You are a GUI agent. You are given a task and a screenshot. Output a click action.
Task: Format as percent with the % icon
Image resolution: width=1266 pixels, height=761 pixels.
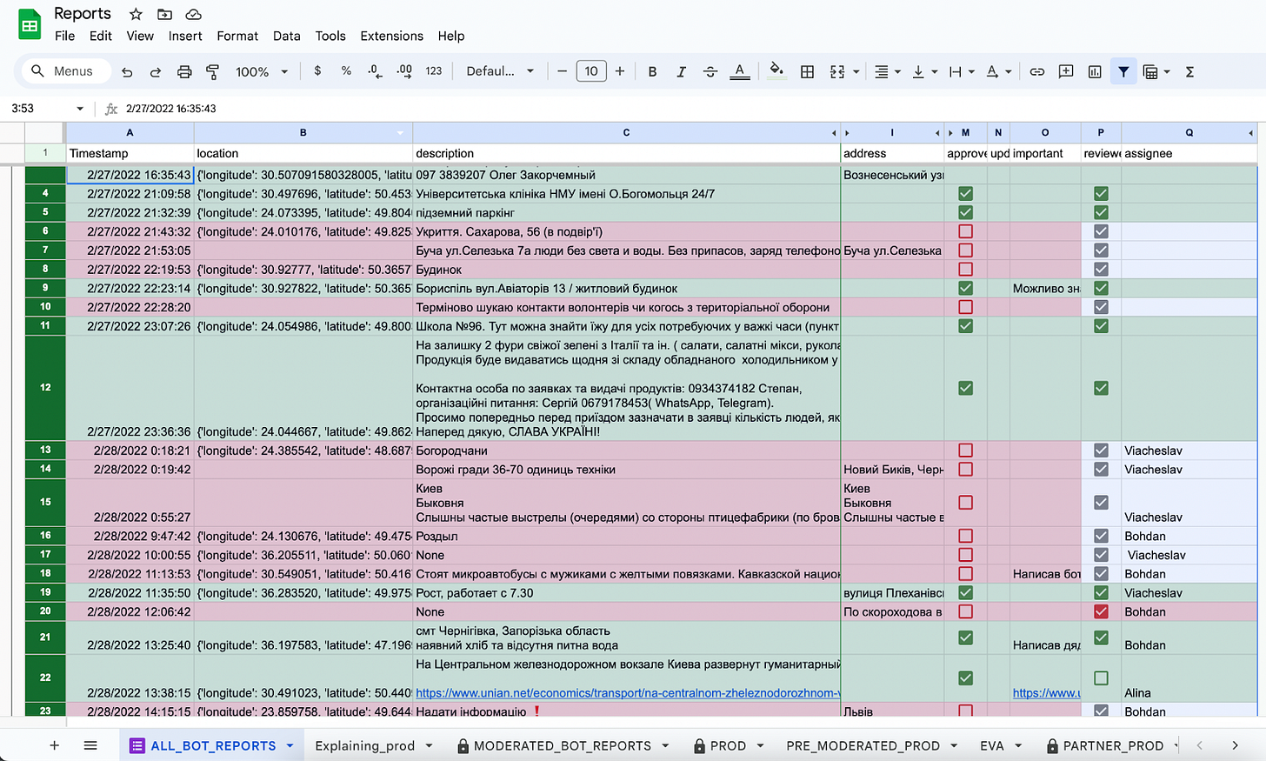click(x=346, y=71)
